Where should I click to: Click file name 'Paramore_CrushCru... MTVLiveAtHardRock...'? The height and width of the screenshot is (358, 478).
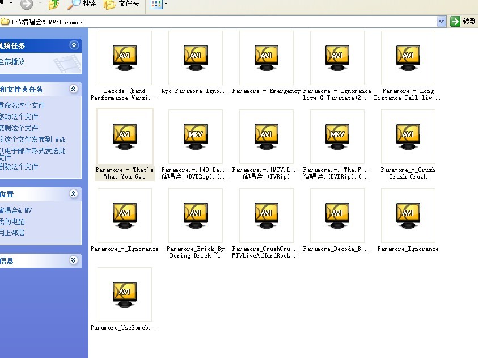[x=265, y=252]
